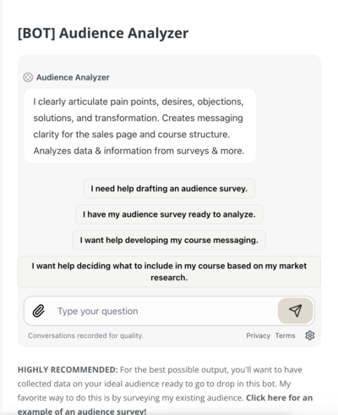Click the paperclip attachment icon
Viewport: 338px width, 415px height.
click(39, 311)
